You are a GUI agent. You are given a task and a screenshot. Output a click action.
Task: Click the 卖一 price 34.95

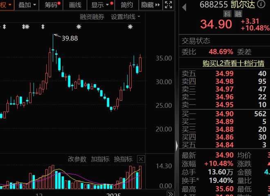click(224, 105)
